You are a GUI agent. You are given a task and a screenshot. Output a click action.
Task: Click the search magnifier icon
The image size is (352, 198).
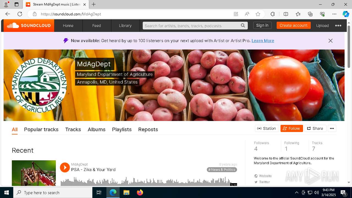tap(243, 26)
